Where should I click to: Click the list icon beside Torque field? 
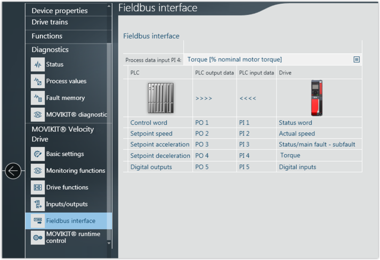[x=357, y=60]
